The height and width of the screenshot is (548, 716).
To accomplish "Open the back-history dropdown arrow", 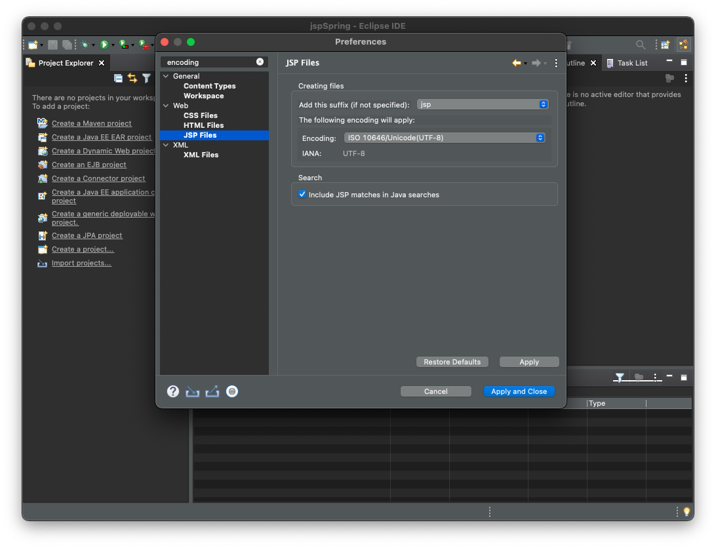I will coord(526,64).
